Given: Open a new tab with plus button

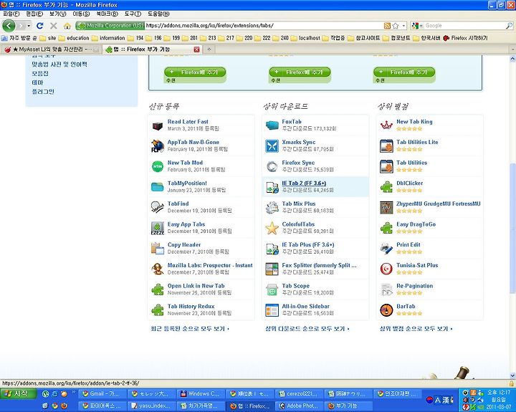Looking at the screenshot, I should point(209,49).
